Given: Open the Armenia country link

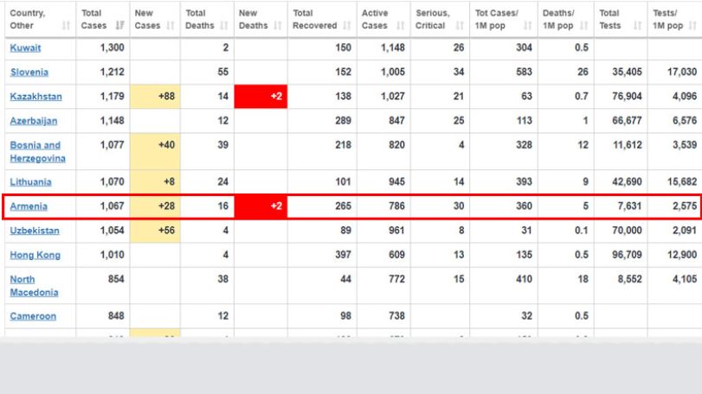Looking at the screenshot, I should point(29,207).
